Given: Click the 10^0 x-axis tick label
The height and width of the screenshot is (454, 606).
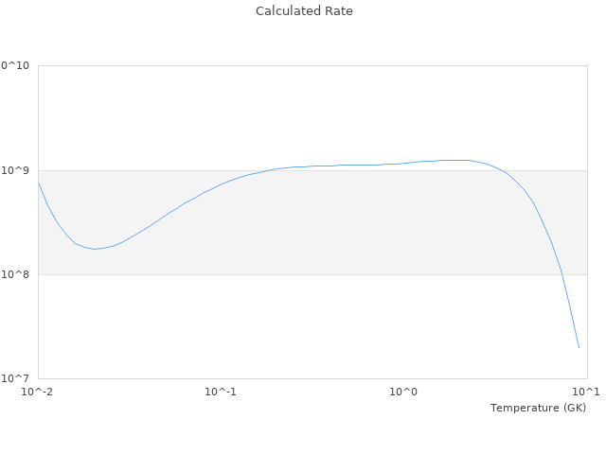Looking at the screenshot, I should (x=404, y=392).
